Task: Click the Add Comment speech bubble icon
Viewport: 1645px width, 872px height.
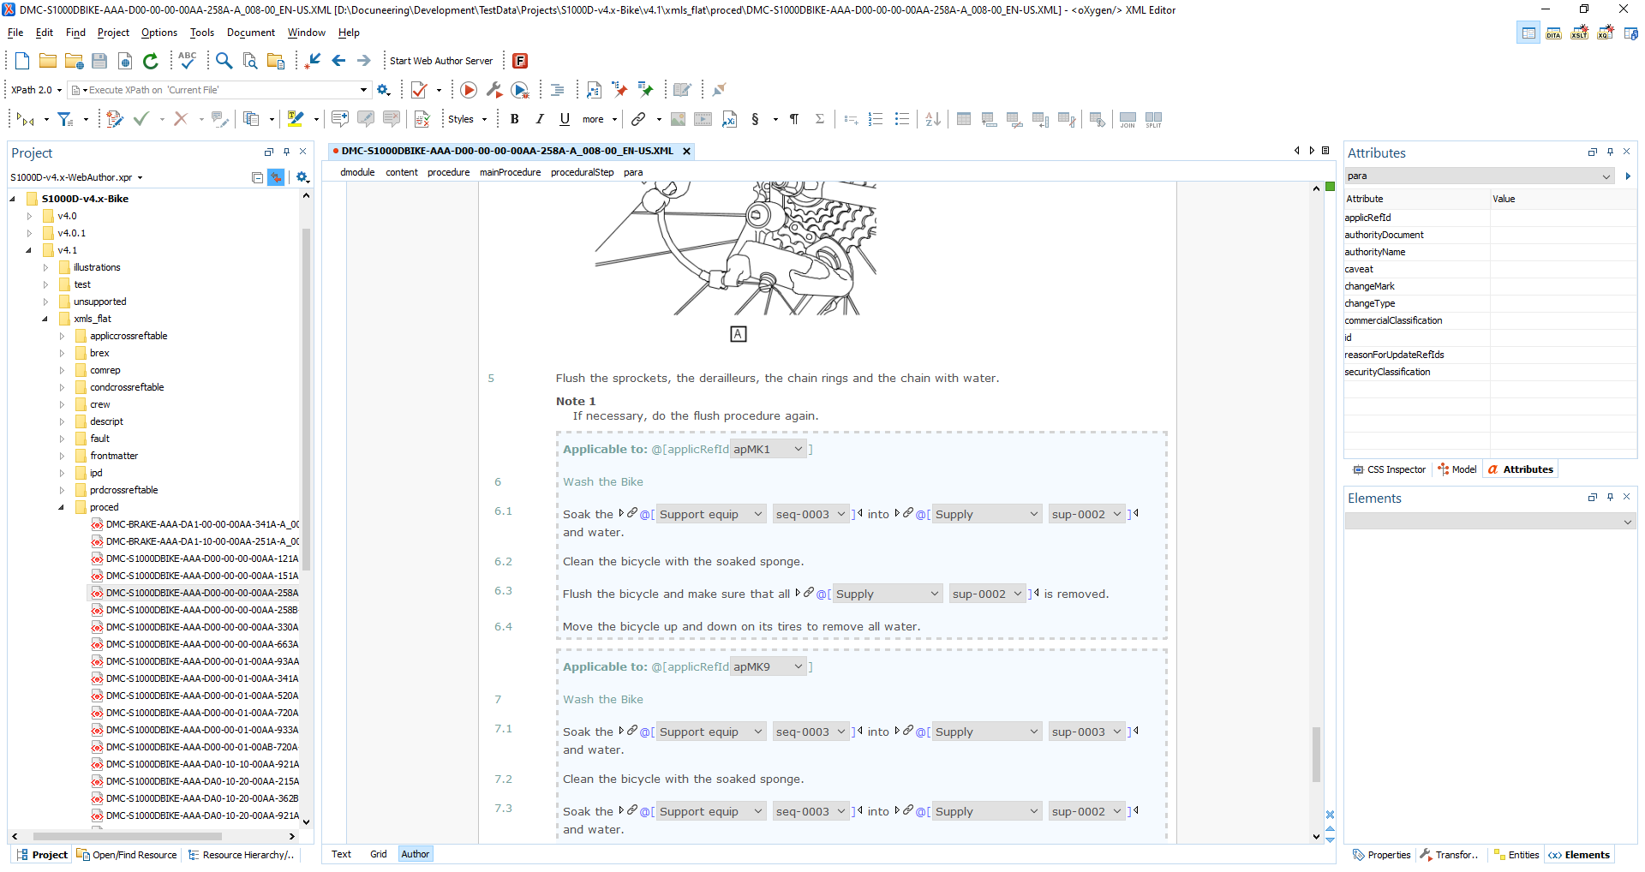Action: coord(339,119)
